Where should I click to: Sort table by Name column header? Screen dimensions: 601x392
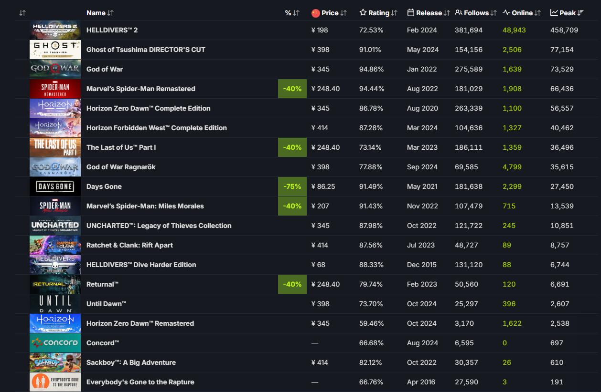pyautogui.click(x=100, y=13)
